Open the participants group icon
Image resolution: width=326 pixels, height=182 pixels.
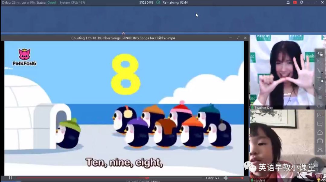tap(320, 150)
